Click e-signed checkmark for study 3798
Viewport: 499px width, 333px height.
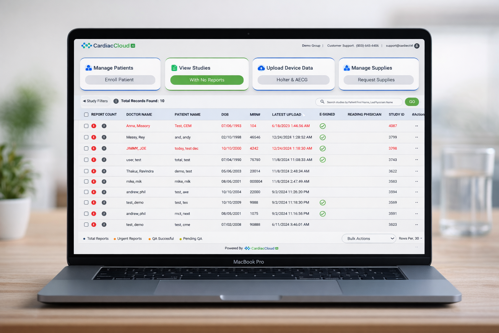(323, 149)
